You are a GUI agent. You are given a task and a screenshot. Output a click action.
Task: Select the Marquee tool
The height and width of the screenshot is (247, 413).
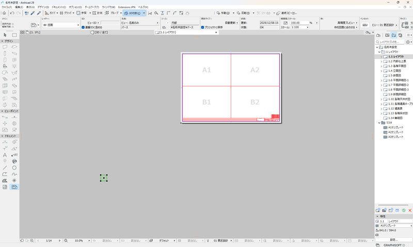pos(14,35)
